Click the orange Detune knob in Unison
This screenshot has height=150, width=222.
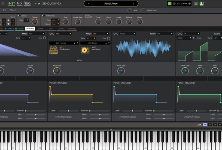tap(35, 22)
